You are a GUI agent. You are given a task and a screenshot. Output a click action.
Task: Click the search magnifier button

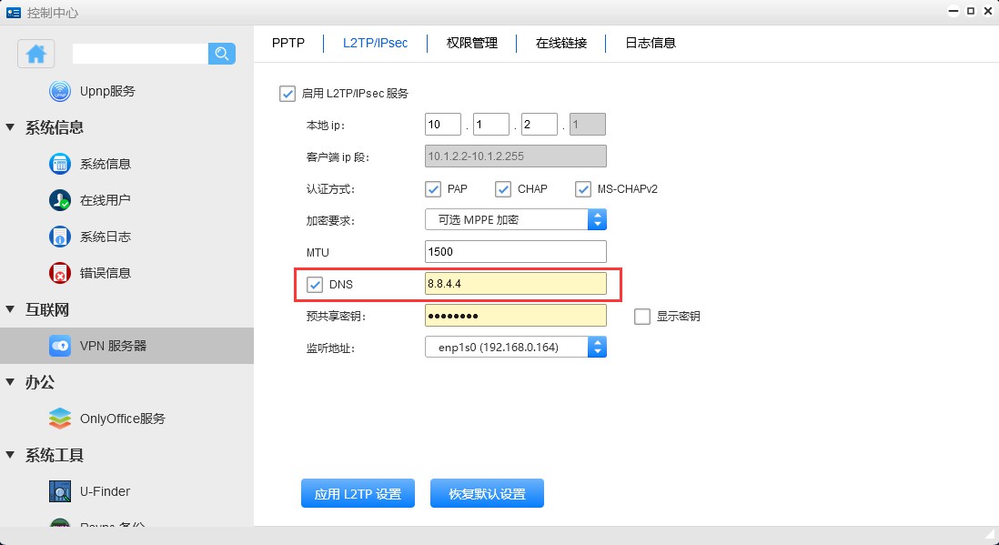click(x=222, y=54)
